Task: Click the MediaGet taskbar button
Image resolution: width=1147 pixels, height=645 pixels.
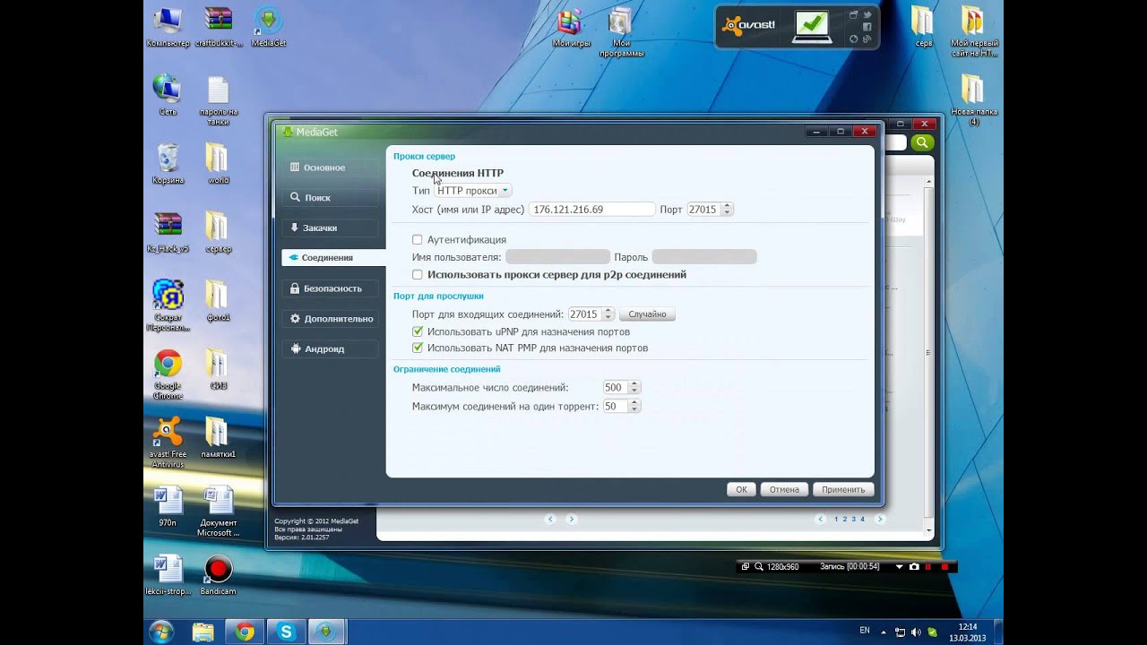Action: (327, 632)
